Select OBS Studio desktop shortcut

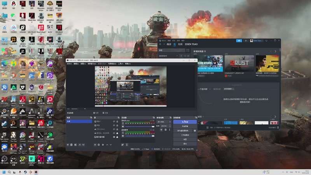[x=4, y=160]
